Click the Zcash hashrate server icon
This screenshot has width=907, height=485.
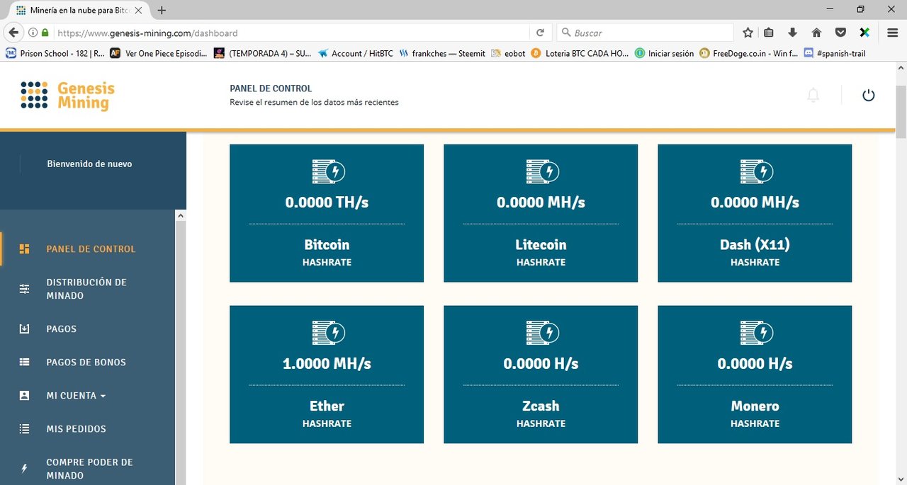tap(542, 333)
